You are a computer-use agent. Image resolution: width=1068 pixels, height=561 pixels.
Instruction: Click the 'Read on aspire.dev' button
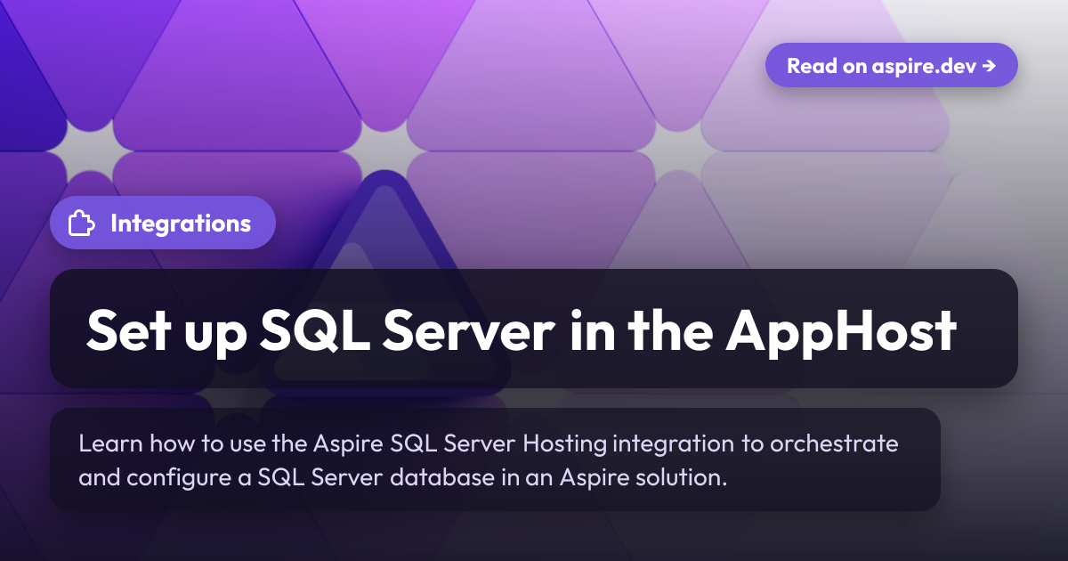(x=891, y=65)
